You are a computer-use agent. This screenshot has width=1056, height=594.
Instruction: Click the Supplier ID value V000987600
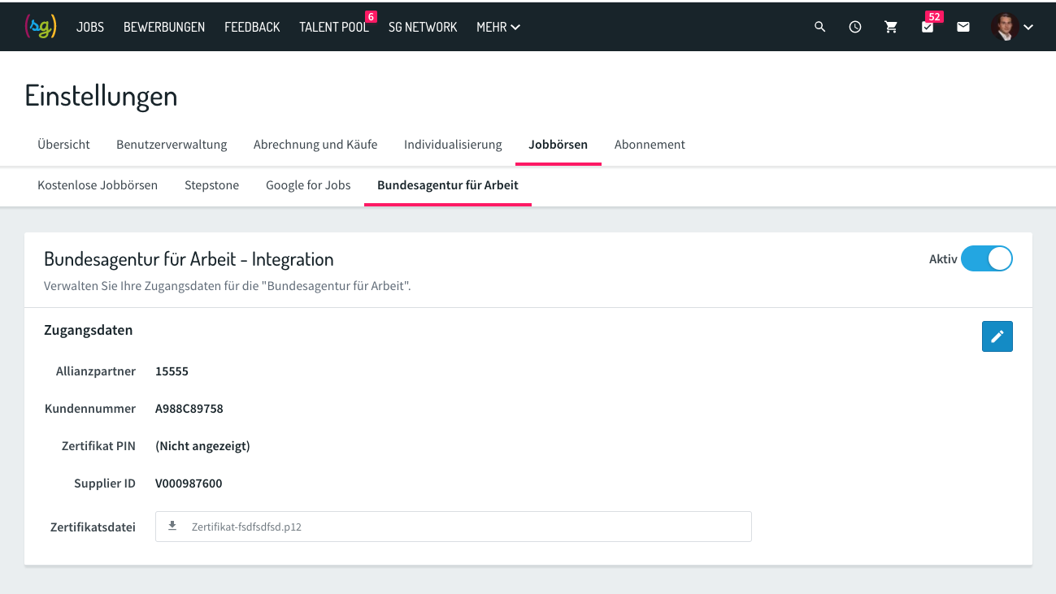(189, 483)
